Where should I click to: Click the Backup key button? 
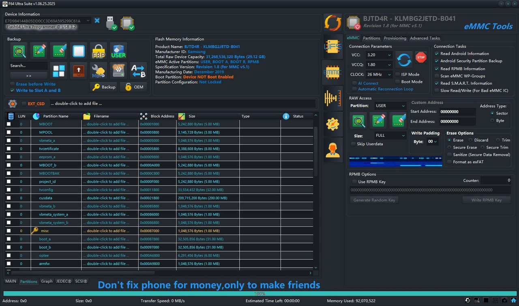click(x=104, y=87)
